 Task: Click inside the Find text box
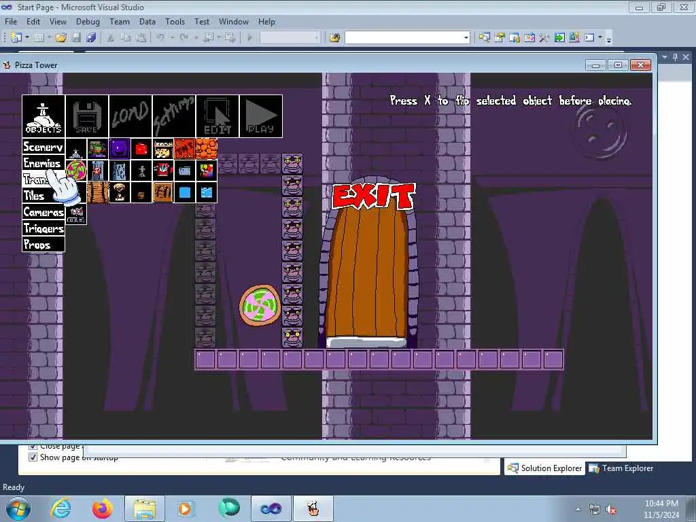[404, 38]
